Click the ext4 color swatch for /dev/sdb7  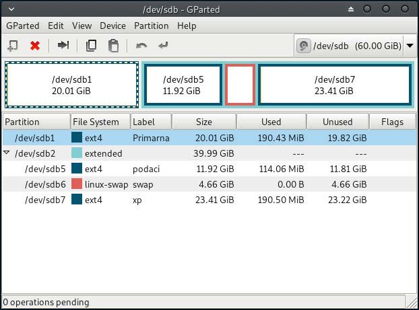click(77, 200)
